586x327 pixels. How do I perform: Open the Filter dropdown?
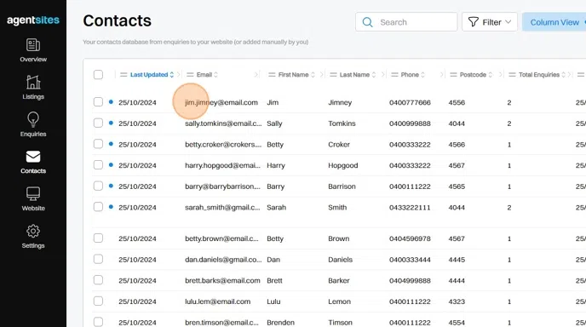coord(490,22)
